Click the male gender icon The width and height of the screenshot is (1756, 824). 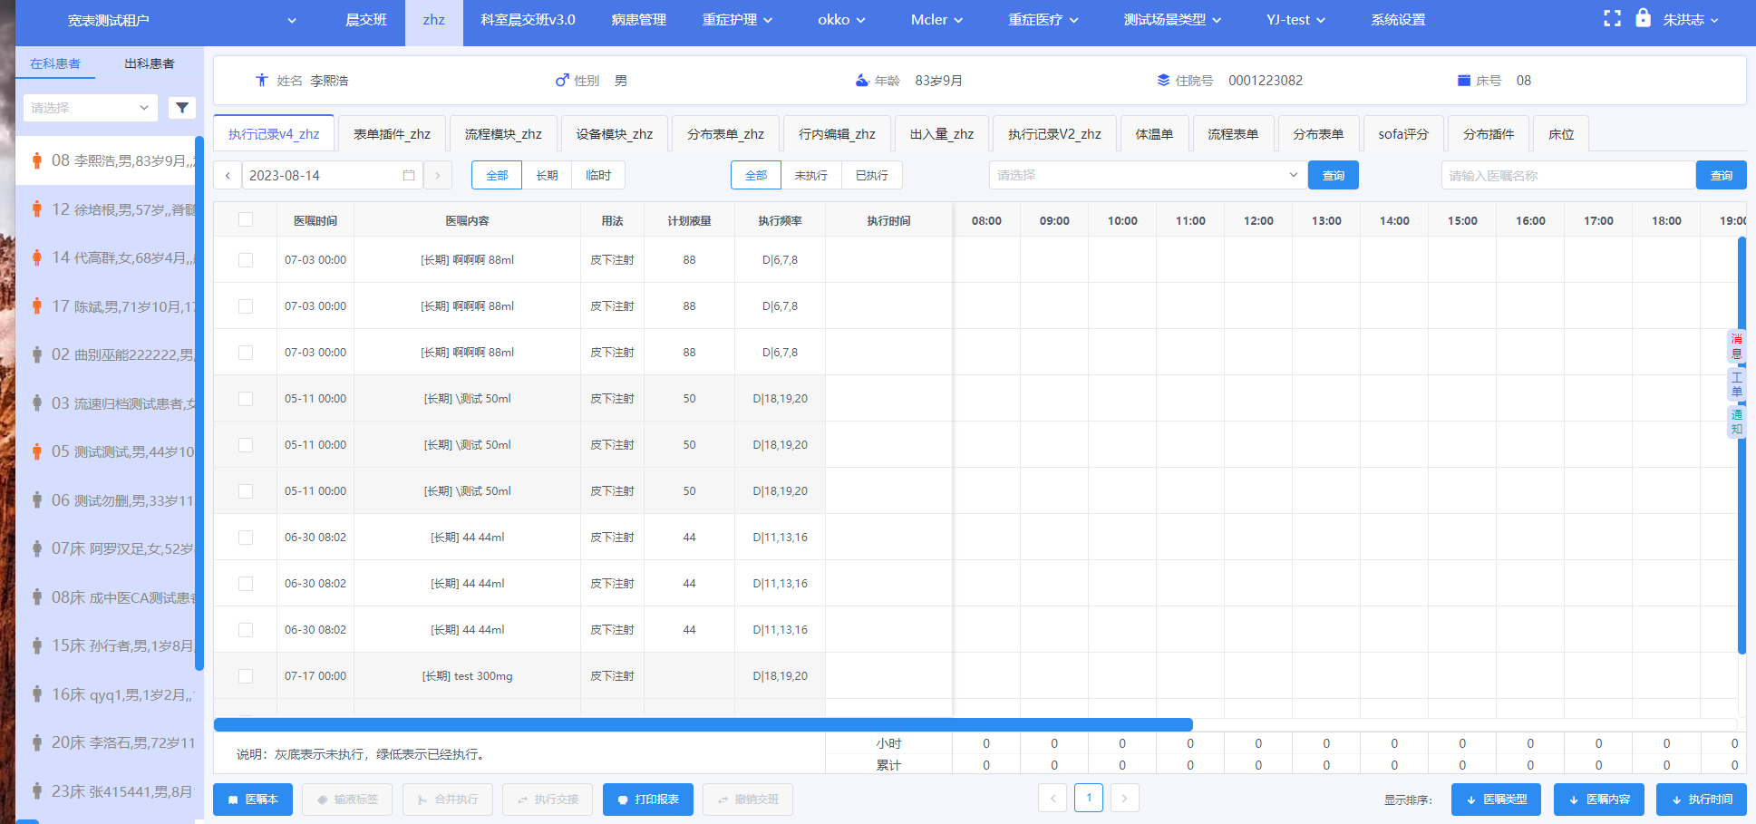pos(562,80)
